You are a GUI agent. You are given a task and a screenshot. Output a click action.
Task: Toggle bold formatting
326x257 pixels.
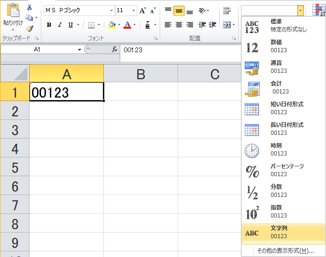click(x=49, y=25)
